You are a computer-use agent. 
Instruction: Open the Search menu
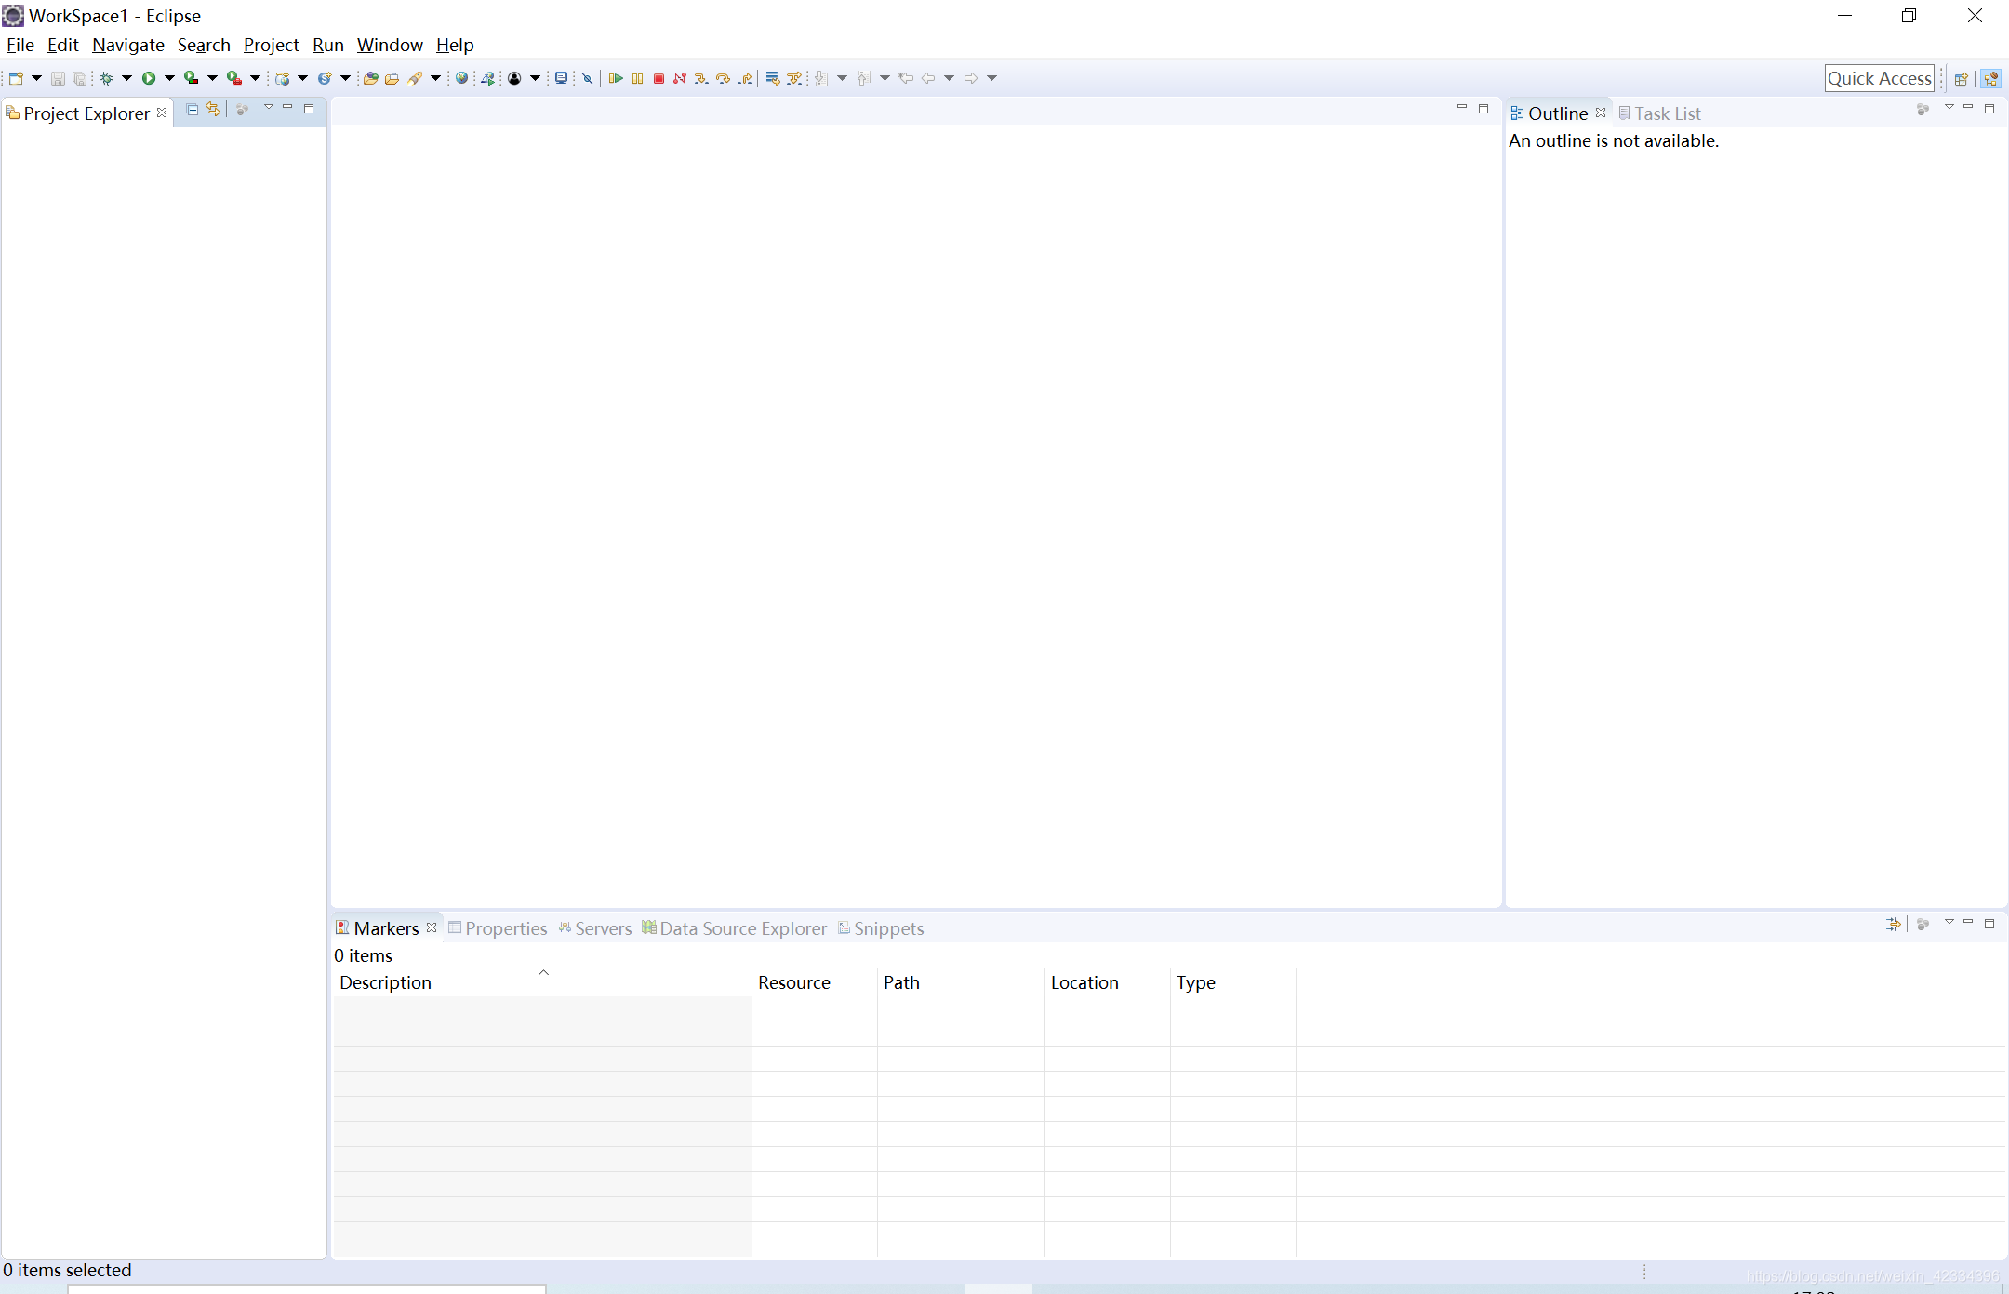204,45
